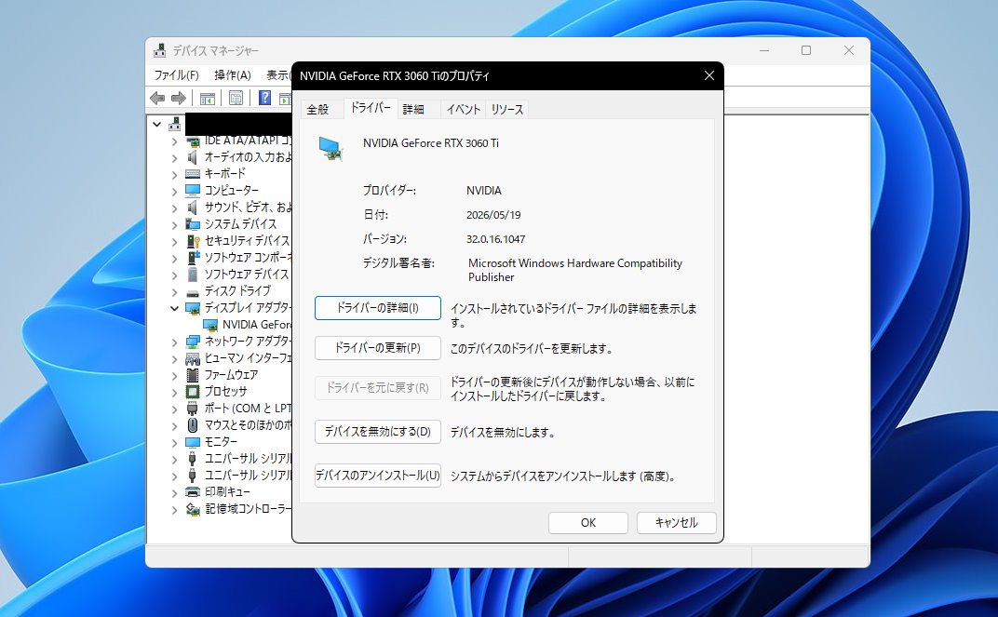This screenshot has height=617, width=998.
Task: Click the speaker icon for サウンド、ビデオ
Action: (x=192, y=208)
